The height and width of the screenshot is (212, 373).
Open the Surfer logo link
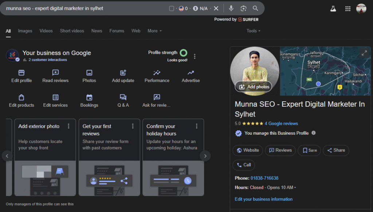click(248, 20)
